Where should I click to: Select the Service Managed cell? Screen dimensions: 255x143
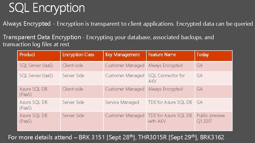click(x=125, y=105)
